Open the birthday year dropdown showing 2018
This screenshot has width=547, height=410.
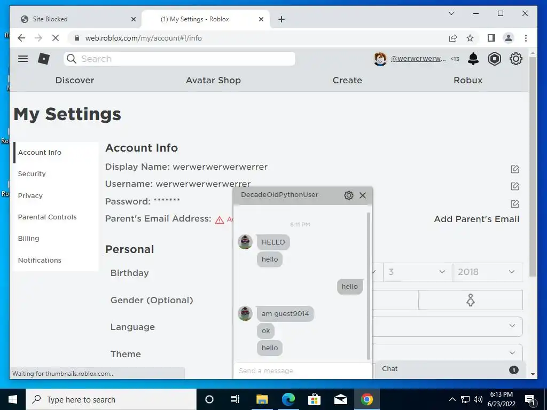tap(487, 272)
